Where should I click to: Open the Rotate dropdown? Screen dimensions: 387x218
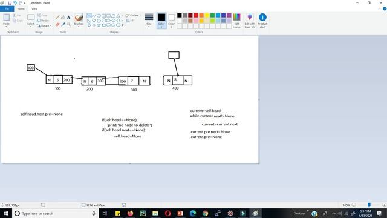point(44,25)
